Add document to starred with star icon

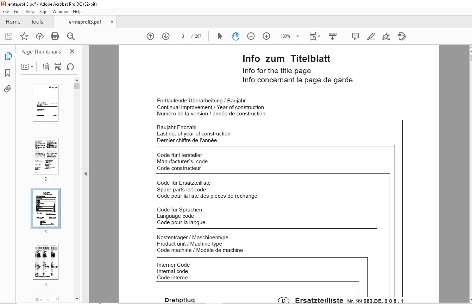click(24, 36)
